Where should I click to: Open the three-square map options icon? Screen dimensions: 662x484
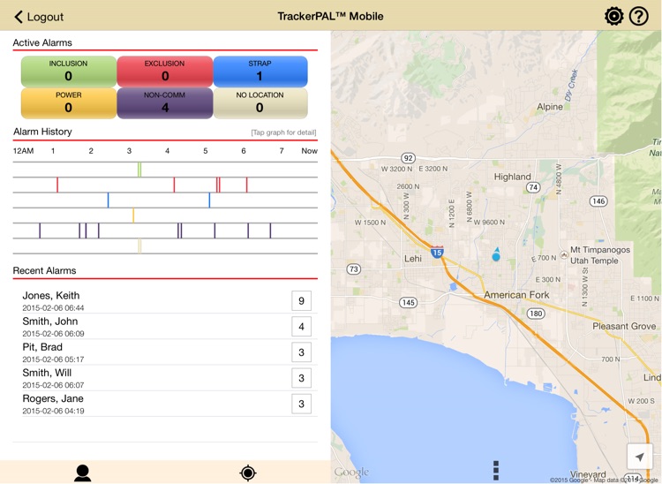pos(496,470)
